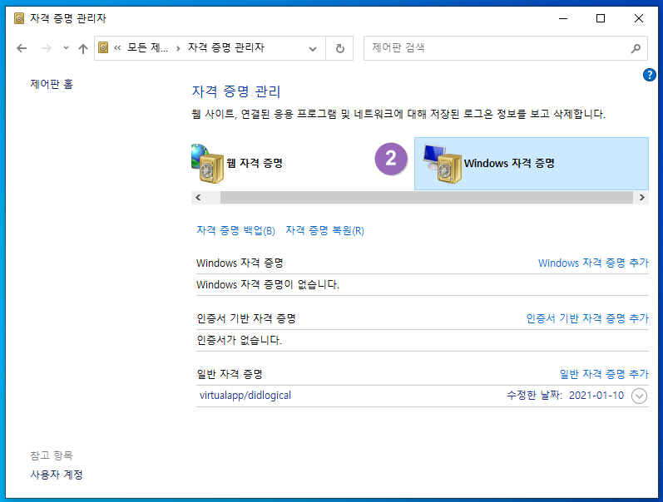Open help with the question mark icon

click(x=649, y=75)
